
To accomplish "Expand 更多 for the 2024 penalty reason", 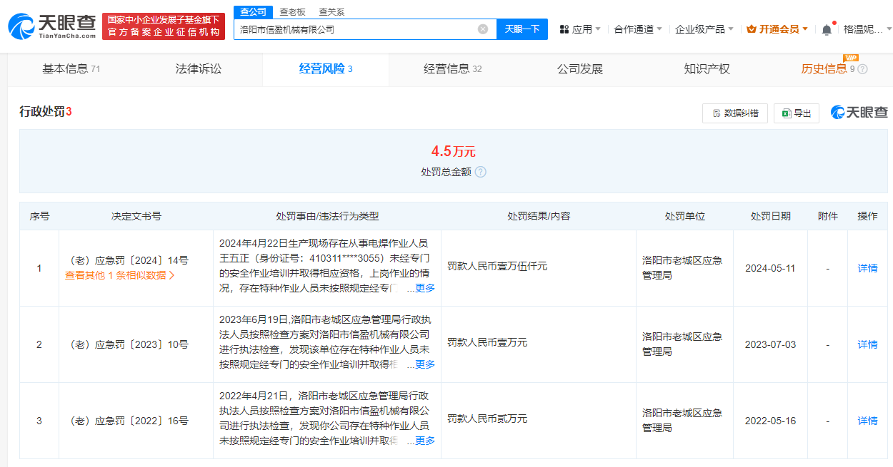I will 425,288.
